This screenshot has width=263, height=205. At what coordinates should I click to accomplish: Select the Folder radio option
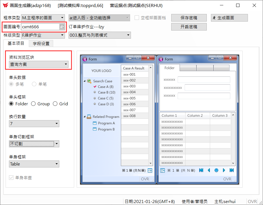[11, 104]
